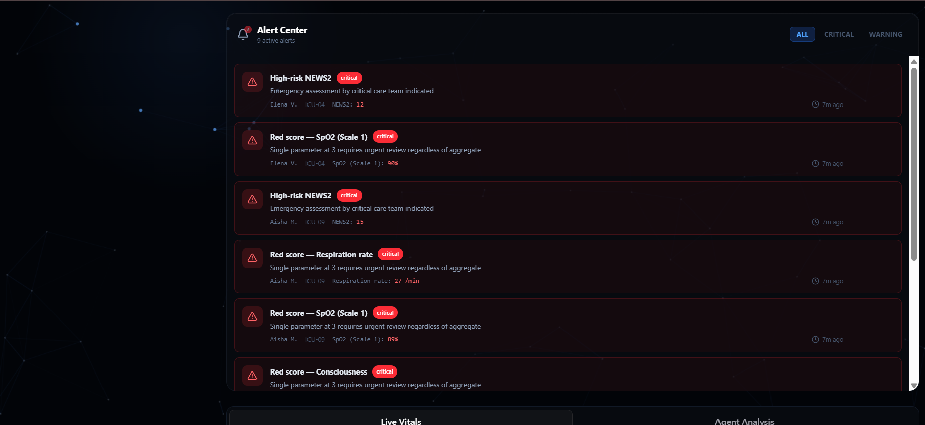Image resolution: width=925 pixels, height=425 pixels.
Task: Open the Agent Analysis tab
Action: pos(744,418)
